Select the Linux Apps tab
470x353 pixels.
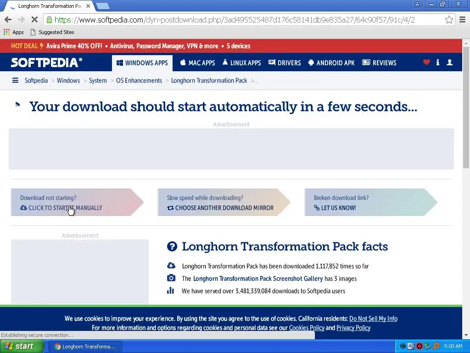pos(241,63)
